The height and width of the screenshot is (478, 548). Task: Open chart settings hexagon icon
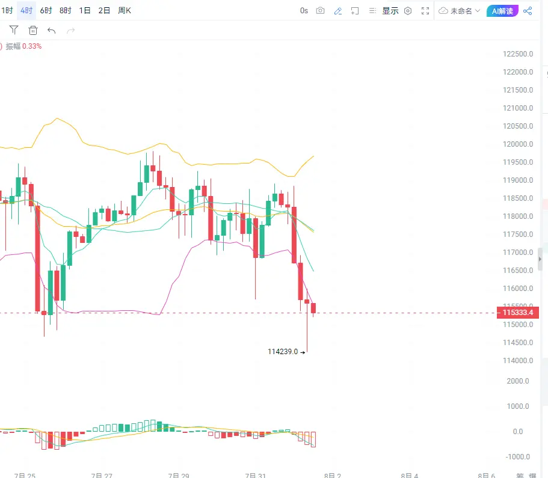[x=407, y=11]
